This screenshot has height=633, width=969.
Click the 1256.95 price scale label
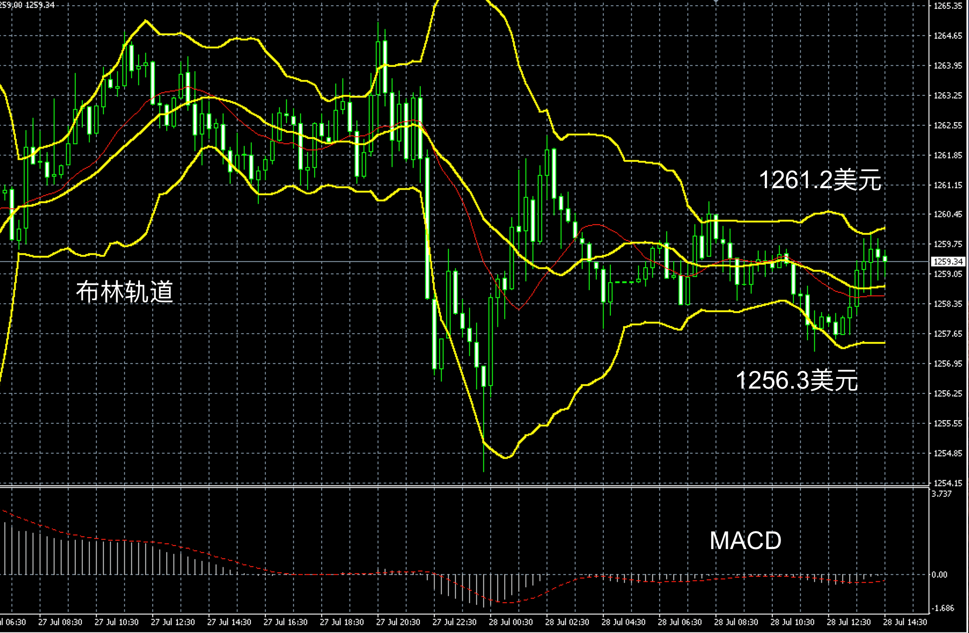(x=947, y=364)
